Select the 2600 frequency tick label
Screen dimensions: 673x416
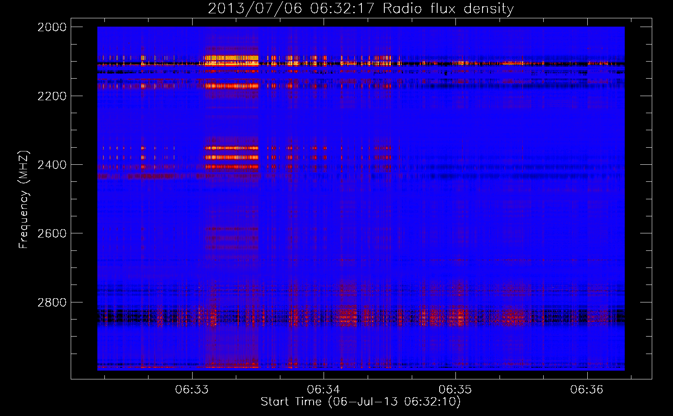(x=52, y=233)
